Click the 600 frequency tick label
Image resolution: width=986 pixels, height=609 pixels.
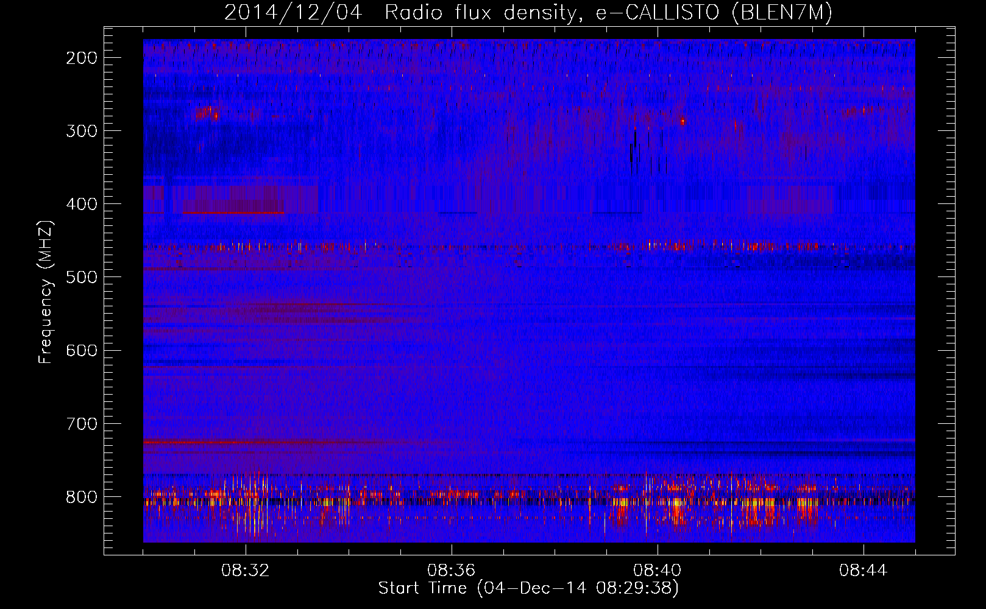click(x=82, y=350)
